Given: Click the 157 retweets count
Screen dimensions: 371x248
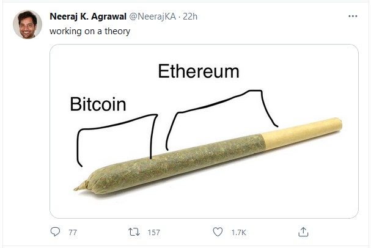Looking at the screenshot, I should point(154,233).
